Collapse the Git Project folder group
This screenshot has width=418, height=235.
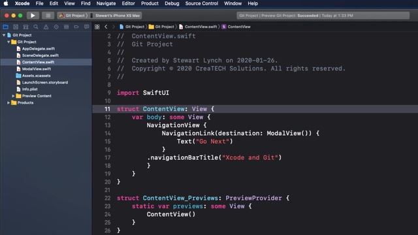(x=8, y=42)
